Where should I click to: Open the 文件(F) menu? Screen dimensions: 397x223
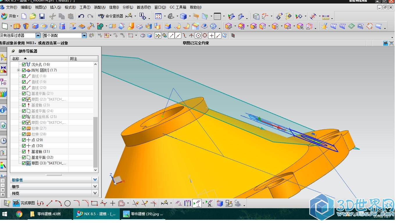[x=12, y=7]
